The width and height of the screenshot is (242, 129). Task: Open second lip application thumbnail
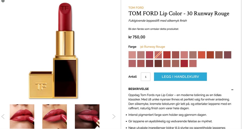click(54, 116)
